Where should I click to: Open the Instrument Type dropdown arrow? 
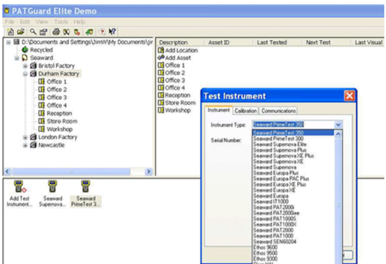tap(339, 125)
